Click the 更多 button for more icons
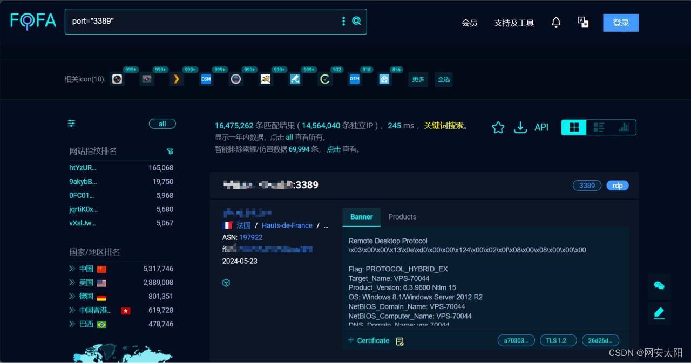 pos(418,79)
